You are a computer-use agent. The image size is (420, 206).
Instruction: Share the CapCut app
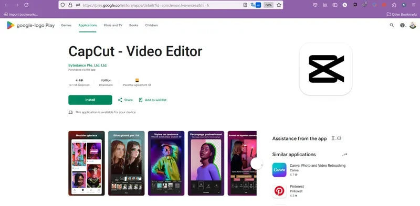tap(125, 100)
